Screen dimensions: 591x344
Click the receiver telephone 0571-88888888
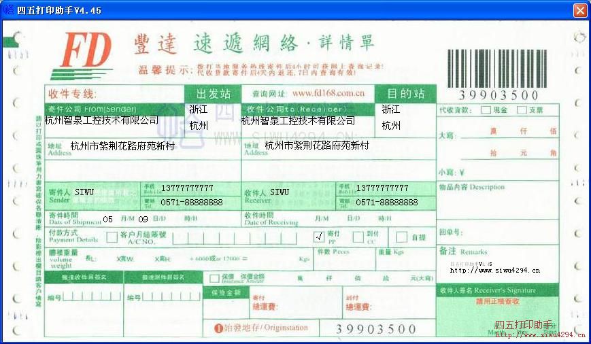tap(387, 203)
